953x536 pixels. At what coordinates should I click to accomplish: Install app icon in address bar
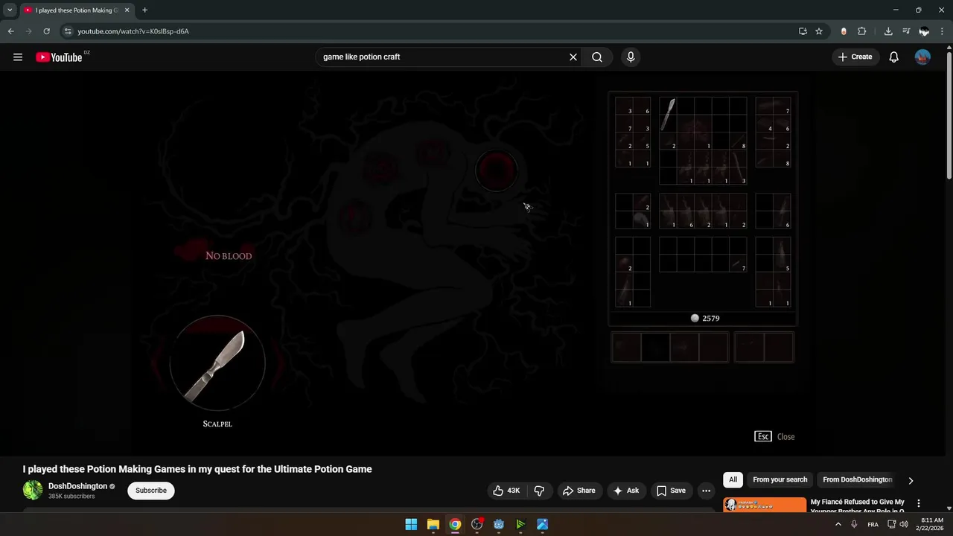(803, 31)
